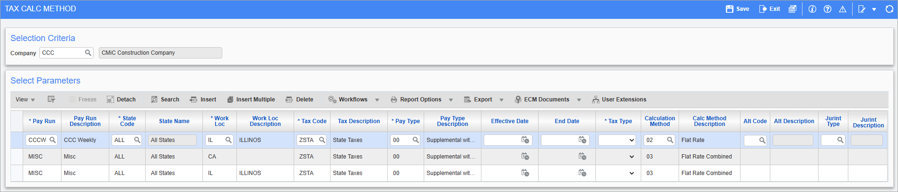Click Insert in the table toolbar
The height and width of the screenshot is (192, 898).
coord(203,100)
